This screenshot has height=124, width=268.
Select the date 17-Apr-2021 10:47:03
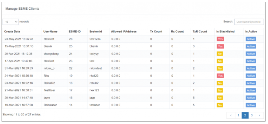click(18, 61)
